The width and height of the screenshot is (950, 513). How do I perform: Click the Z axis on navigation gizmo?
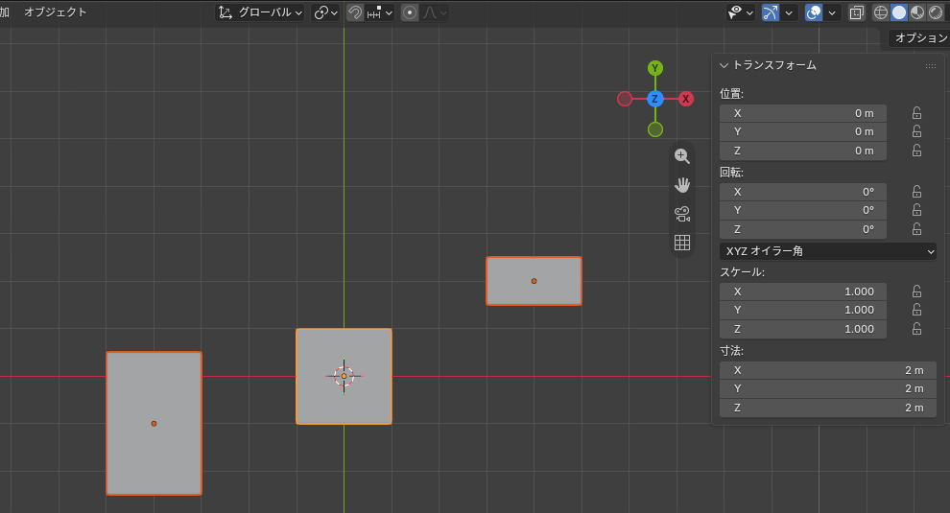[x=655, y=99]
